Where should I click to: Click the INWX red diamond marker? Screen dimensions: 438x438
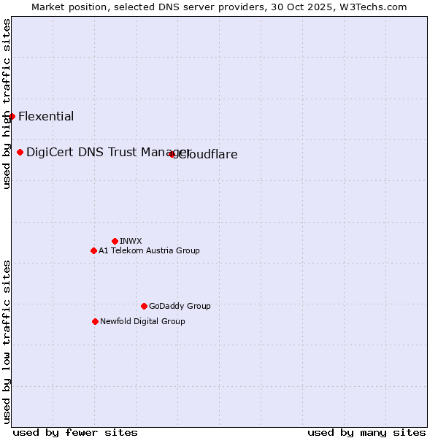[115, 241]
